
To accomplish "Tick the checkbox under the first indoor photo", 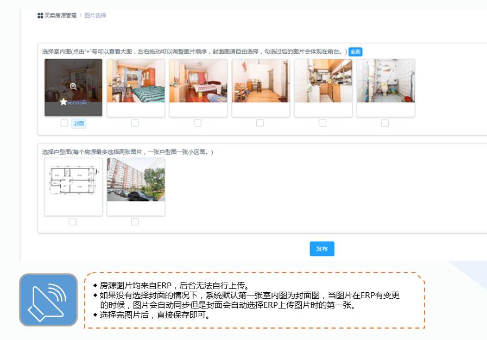I will tap(64, 123).
